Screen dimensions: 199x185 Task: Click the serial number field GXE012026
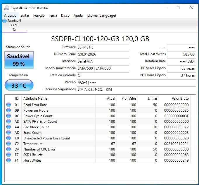pos(103,54)
